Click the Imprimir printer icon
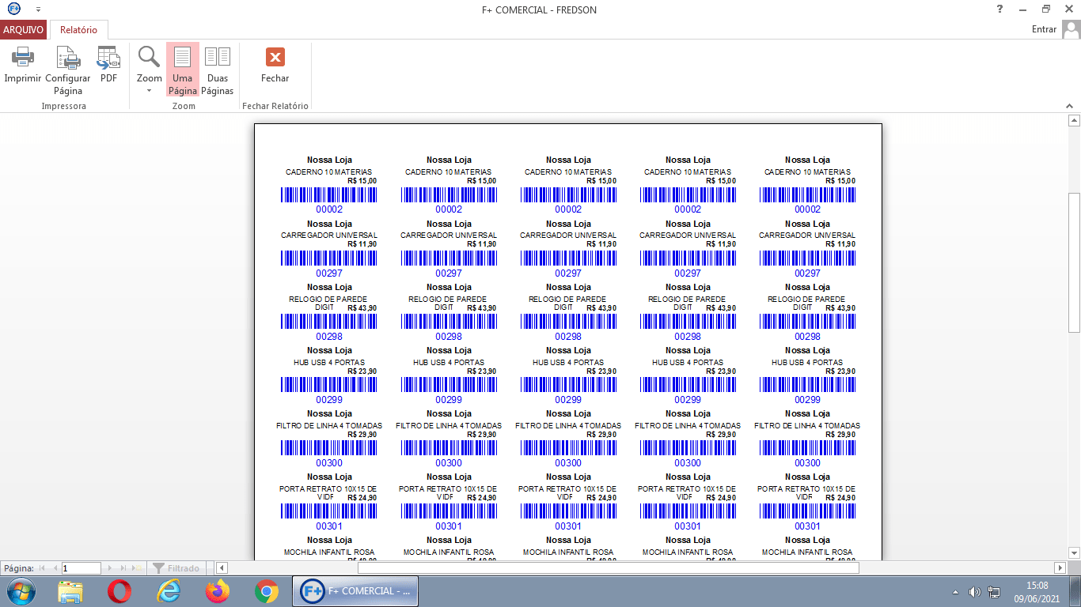The height and width of the screenshot is (607, 1081). 22,58
